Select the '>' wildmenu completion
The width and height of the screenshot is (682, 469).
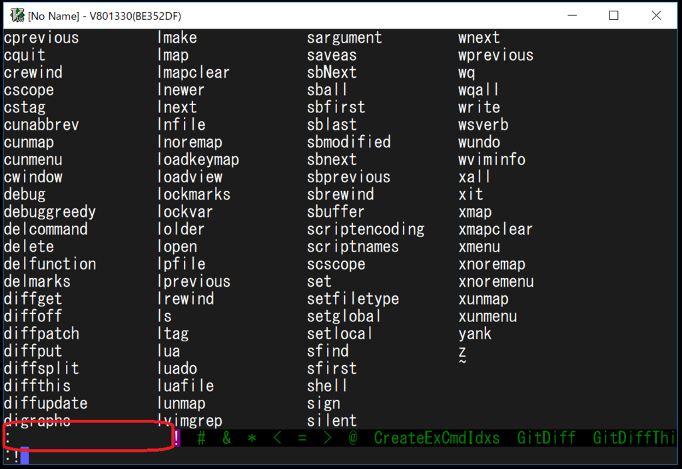point(328,438)
